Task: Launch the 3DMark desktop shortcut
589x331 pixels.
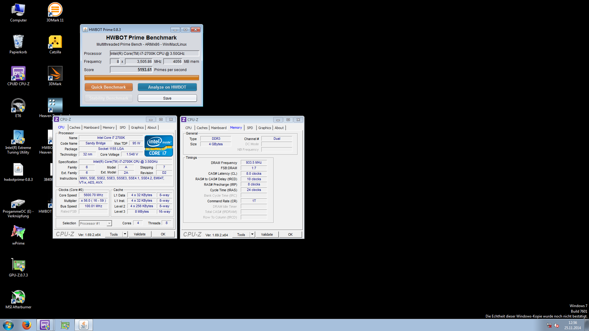Action: (x=55, y=76)
